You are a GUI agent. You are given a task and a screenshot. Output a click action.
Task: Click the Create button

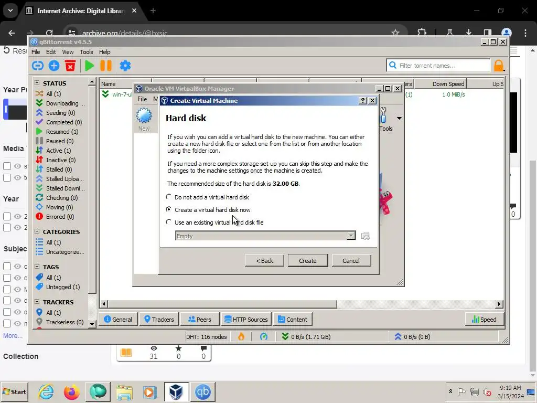[307, 261]
